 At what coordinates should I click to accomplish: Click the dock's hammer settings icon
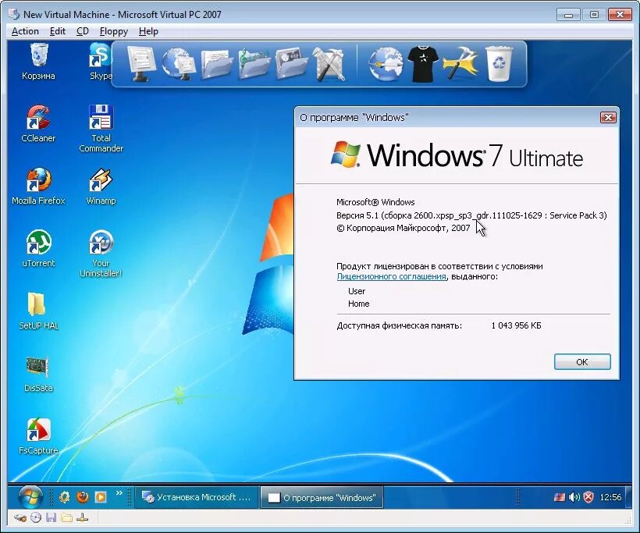tap(461, 63)
